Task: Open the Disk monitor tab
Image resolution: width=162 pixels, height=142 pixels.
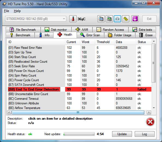Action: (56, 30)
